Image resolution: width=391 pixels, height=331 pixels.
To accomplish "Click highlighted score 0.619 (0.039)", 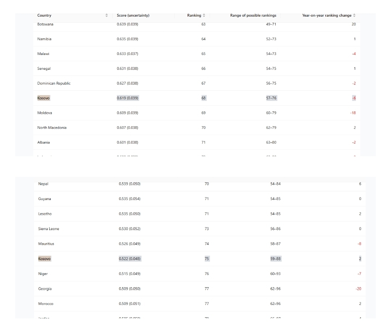I will point(128,98).
